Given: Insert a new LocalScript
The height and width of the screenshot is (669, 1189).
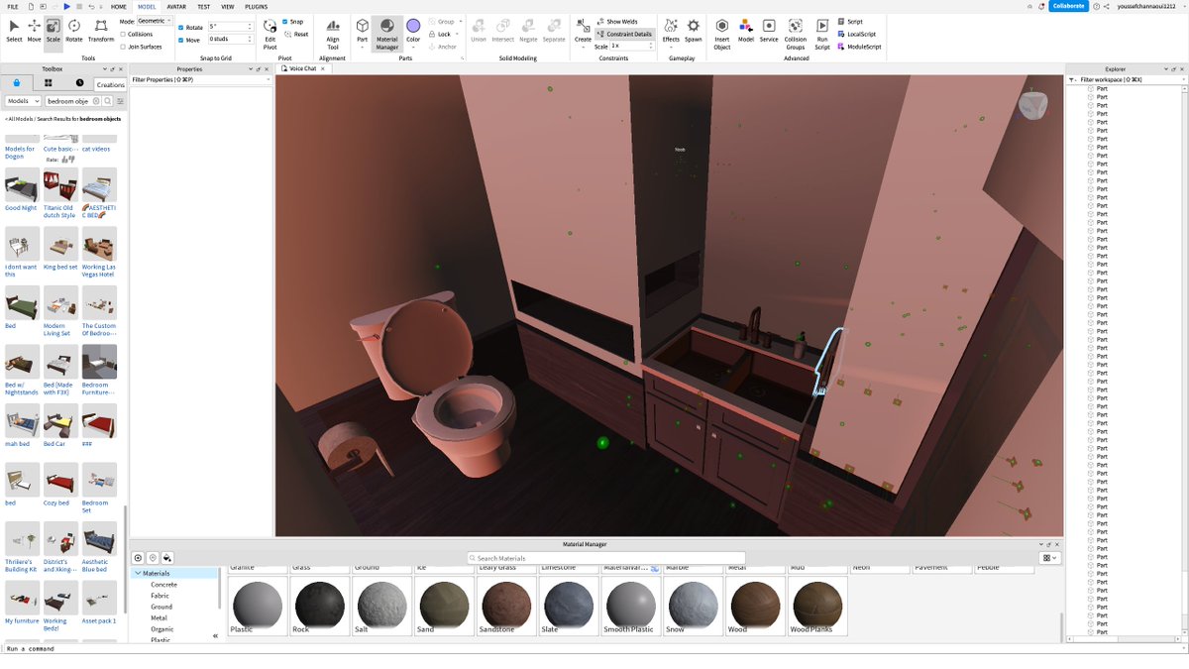Looking at the screenshot, I should 855,34.
